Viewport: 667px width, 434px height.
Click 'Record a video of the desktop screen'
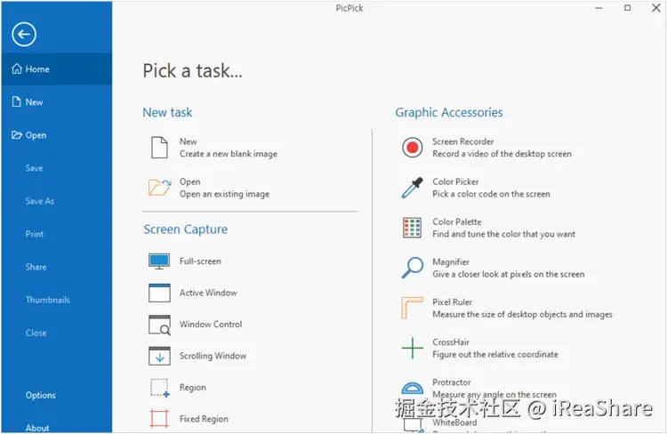tap(502, 154)
